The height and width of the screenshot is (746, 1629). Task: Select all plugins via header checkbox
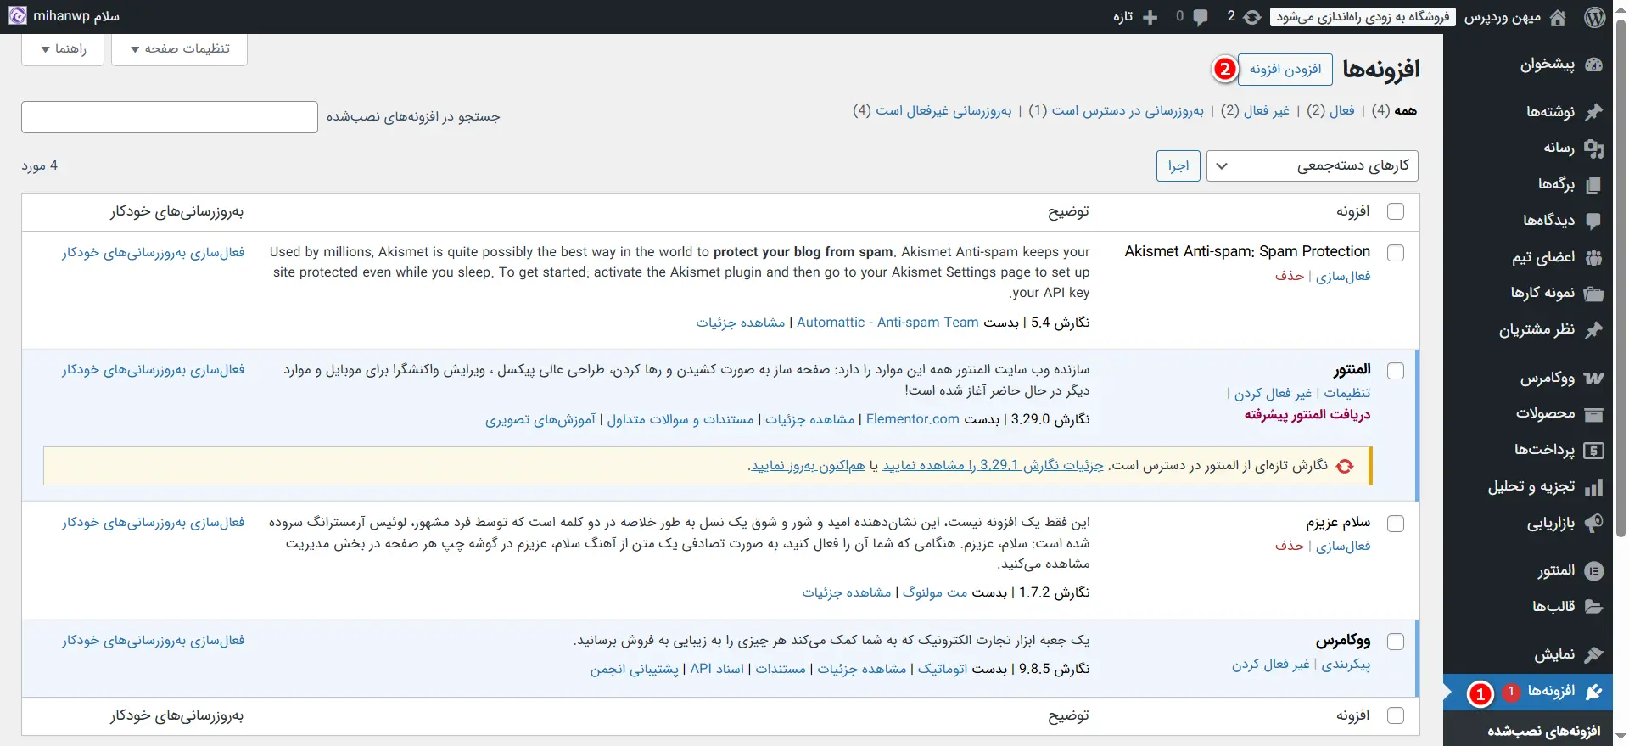click(x=1395, y=211)
